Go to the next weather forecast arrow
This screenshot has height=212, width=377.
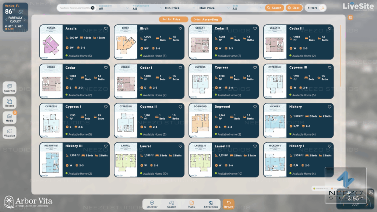click(x=25, y=20)
